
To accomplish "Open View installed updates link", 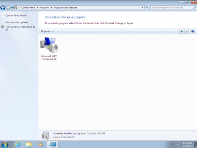I will (x=17, y=22).
